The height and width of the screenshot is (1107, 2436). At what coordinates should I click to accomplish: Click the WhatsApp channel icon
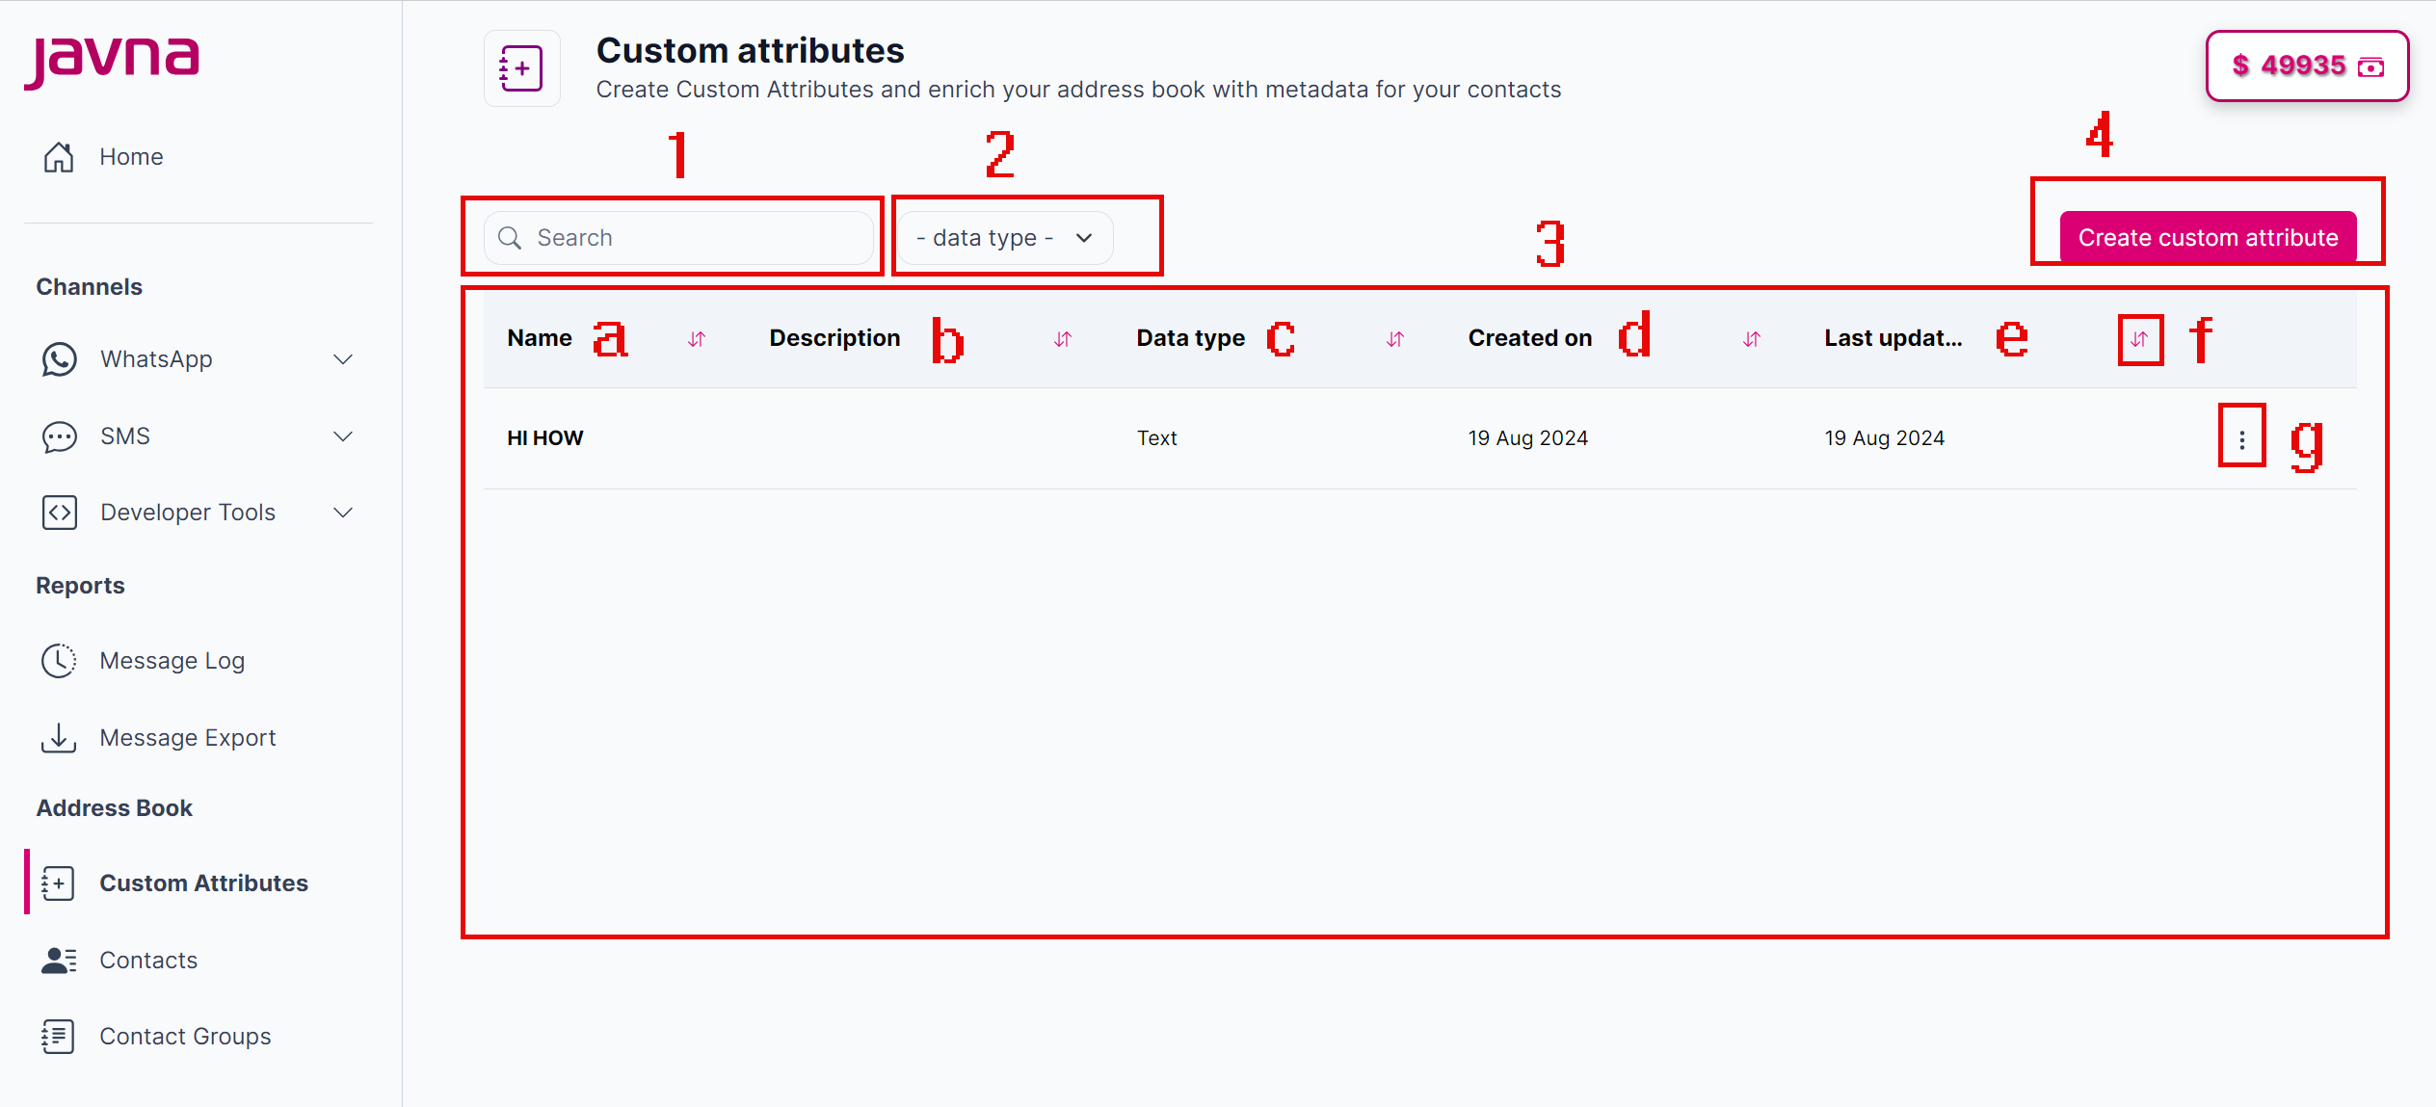tap(59, 358)
